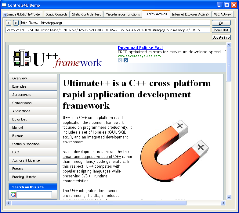
Task: Open the Examples menu item
Action: click(33, 86)
